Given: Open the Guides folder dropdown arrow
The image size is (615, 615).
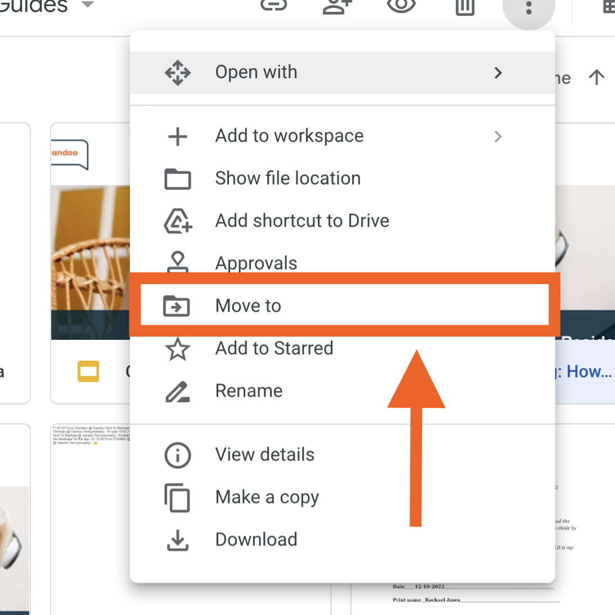Looking at the screenshot, I should 88,5.
